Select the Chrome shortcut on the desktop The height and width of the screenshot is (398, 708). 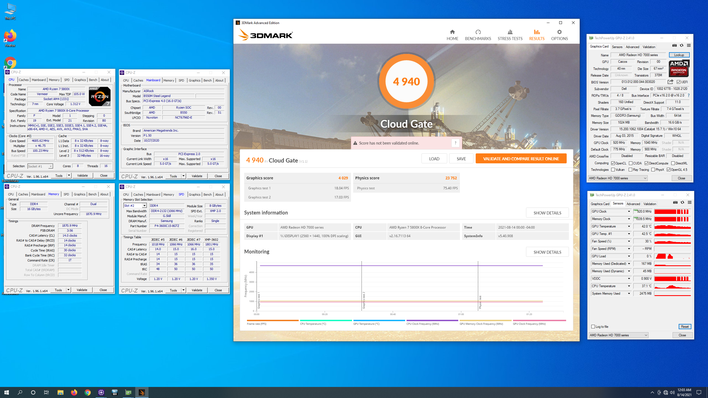pyautogui.click(x=10, y=63)
